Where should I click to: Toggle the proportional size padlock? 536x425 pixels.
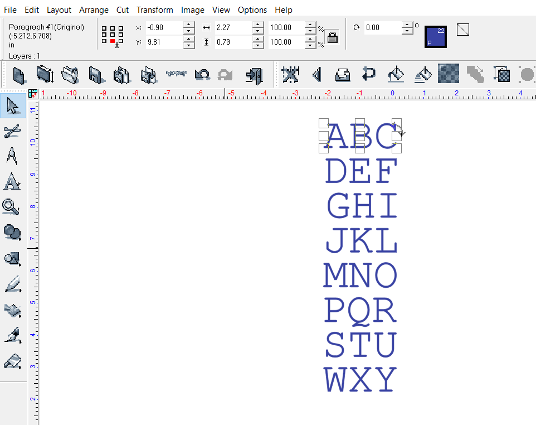[x=333, y=37]
